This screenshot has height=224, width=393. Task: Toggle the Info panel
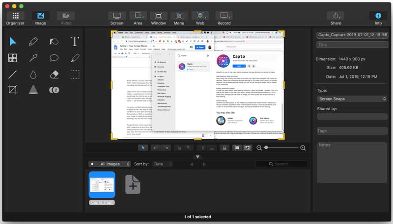click(378, 18)
